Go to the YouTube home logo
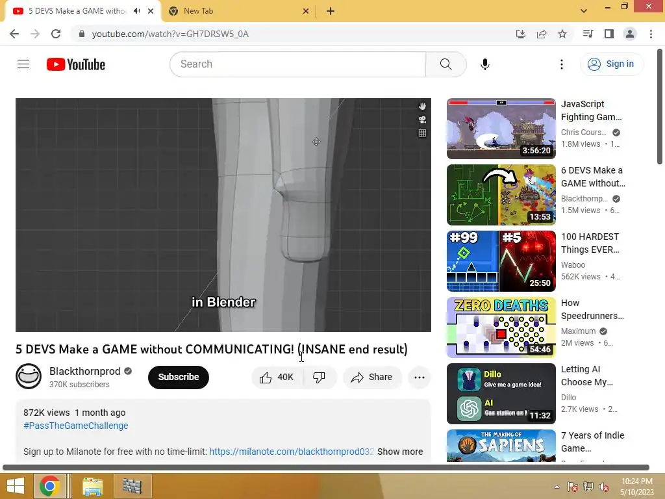This screenshot has height=499, width=665. tap(76, 64)
